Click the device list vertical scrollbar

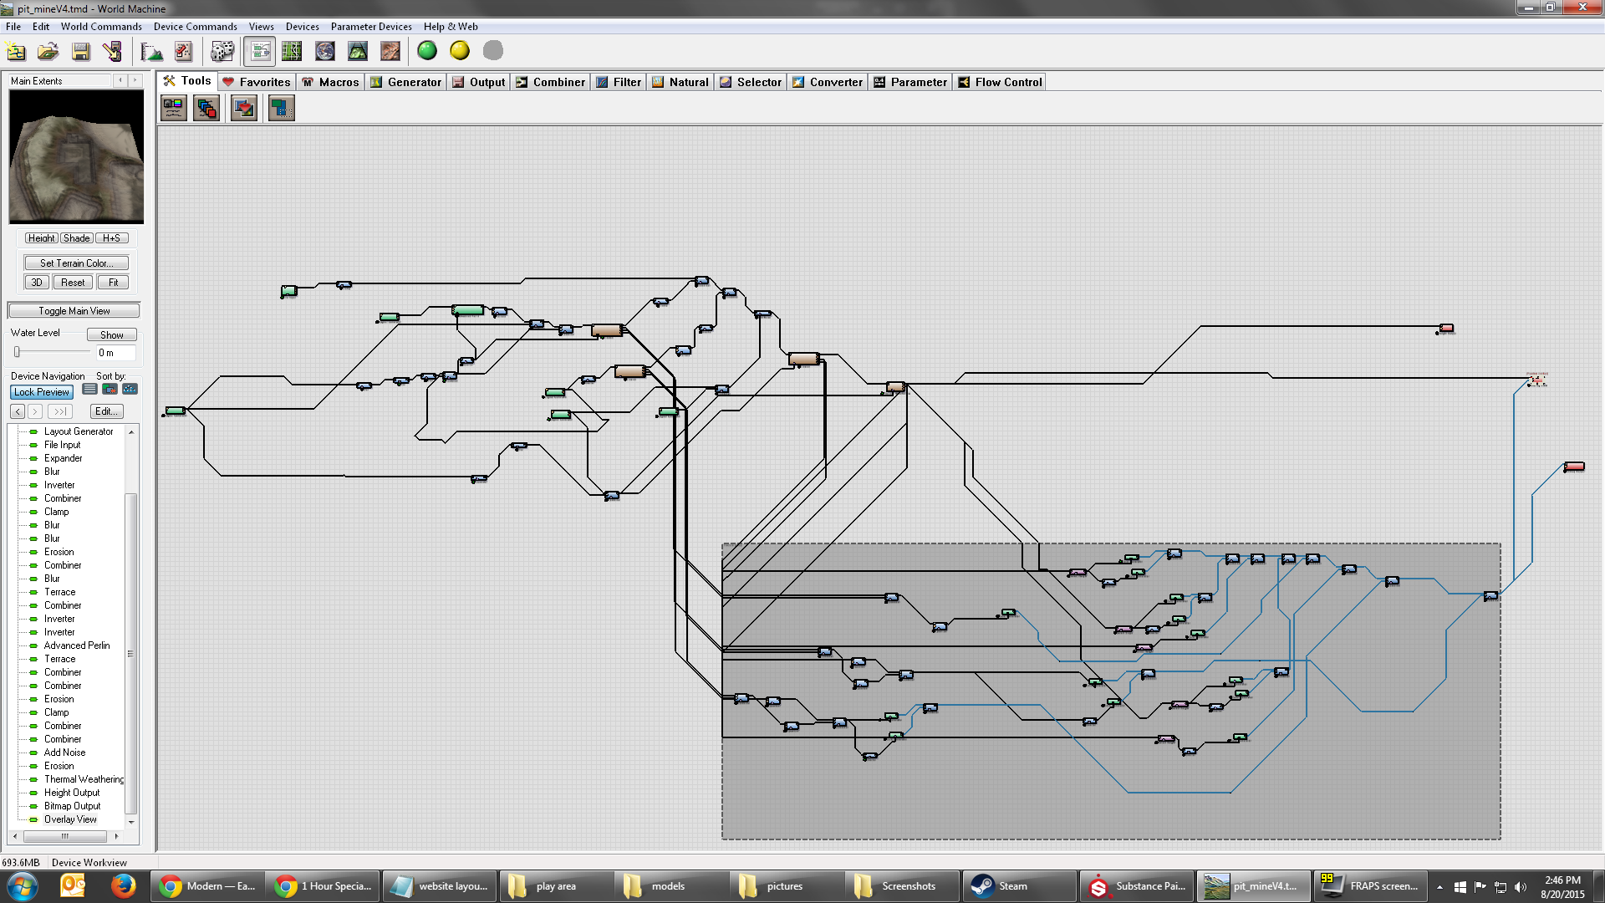pos(130,654)
